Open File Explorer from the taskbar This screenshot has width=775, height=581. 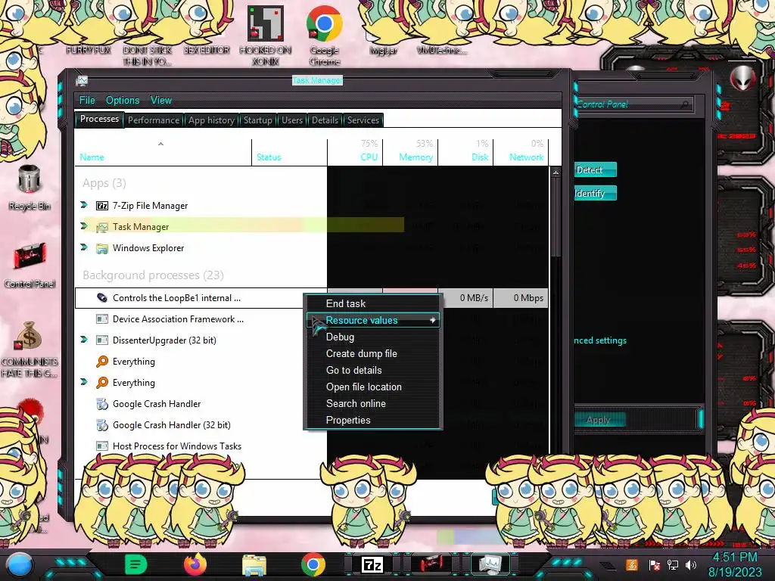(254, 565)
